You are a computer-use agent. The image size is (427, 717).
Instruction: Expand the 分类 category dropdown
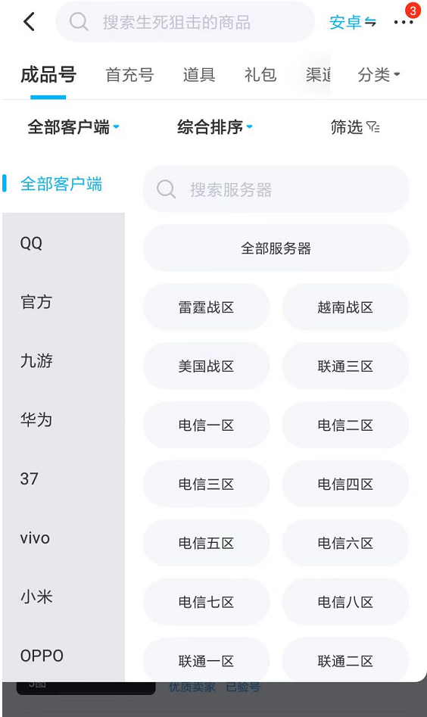pos(379,74)
